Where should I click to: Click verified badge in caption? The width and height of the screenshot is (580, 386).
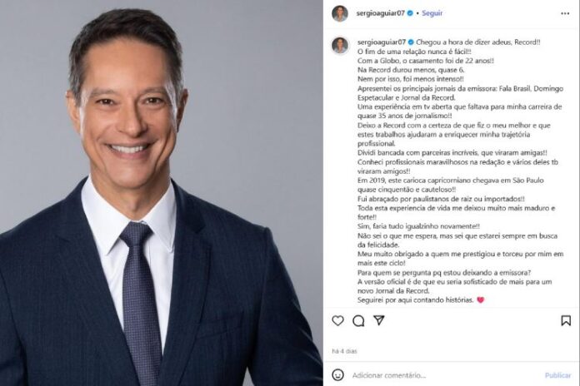[x=411, y=42]
